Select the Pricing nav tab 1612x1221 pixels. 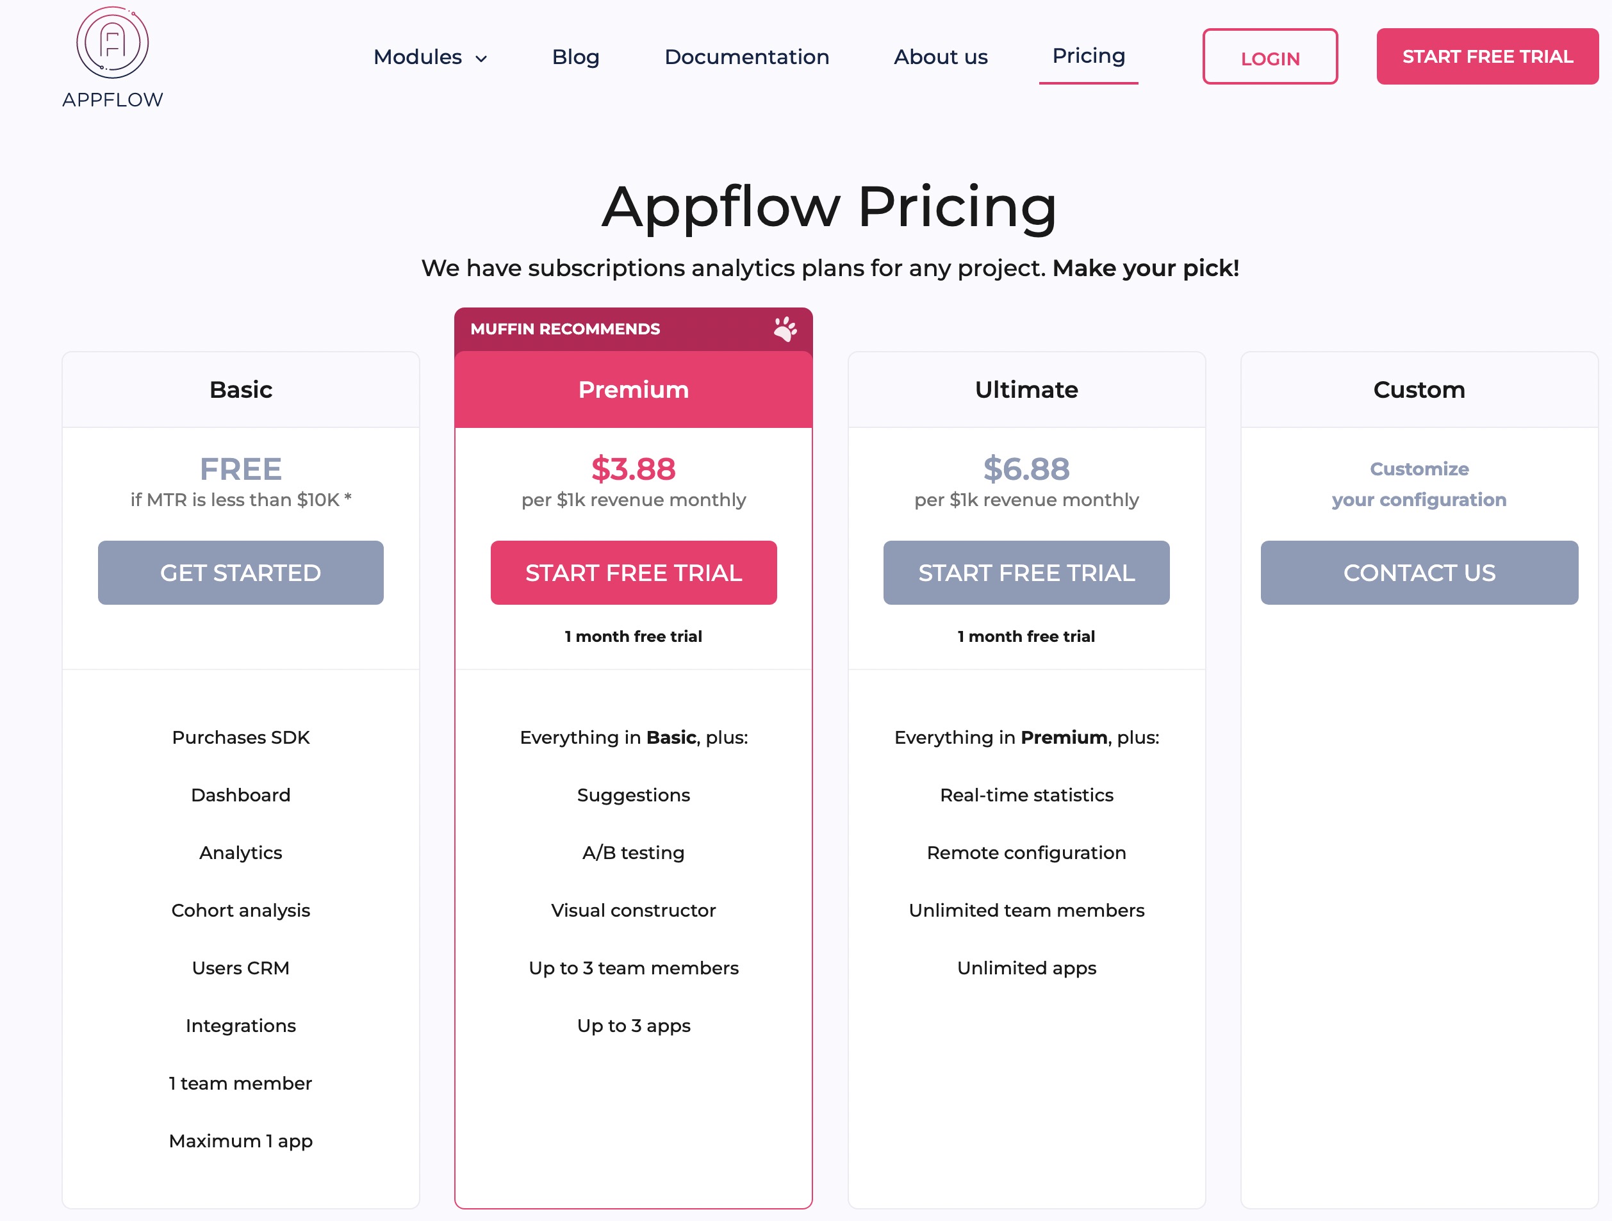(x=1088, y=55)
